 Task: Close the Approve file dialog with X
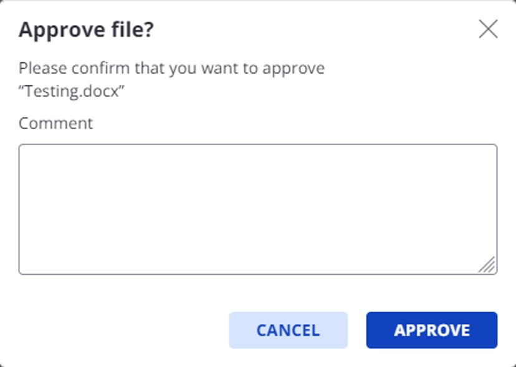[488, 29]
